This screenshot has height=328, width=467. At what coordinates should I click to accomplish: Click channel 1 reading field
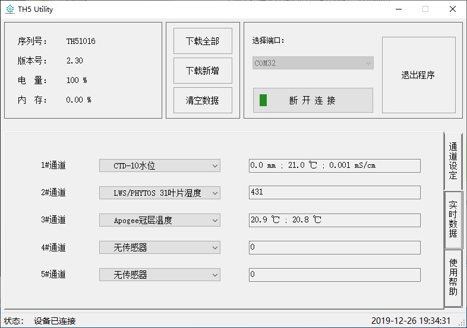(x=334, y=165)
